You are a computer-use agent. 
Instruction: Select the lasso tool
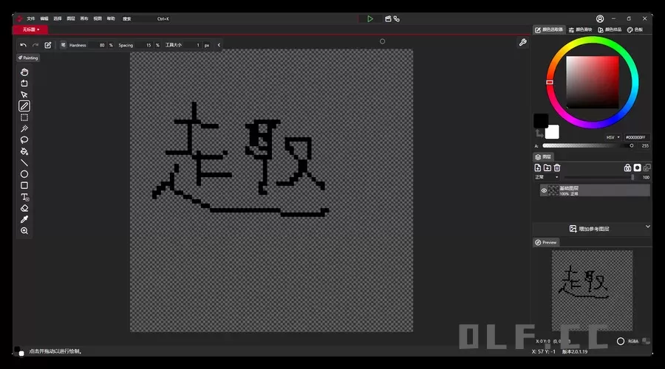(24, 139)
